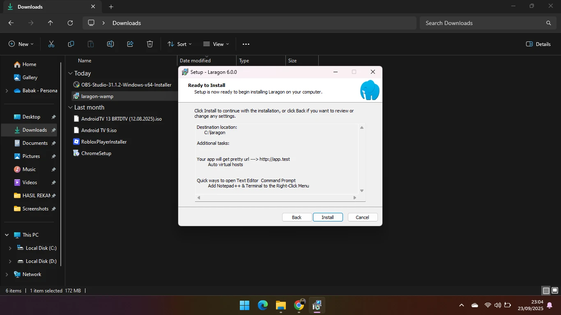
Task: Open Microsoft Edge from the taskbar
Action: click(x=263, y=305)
